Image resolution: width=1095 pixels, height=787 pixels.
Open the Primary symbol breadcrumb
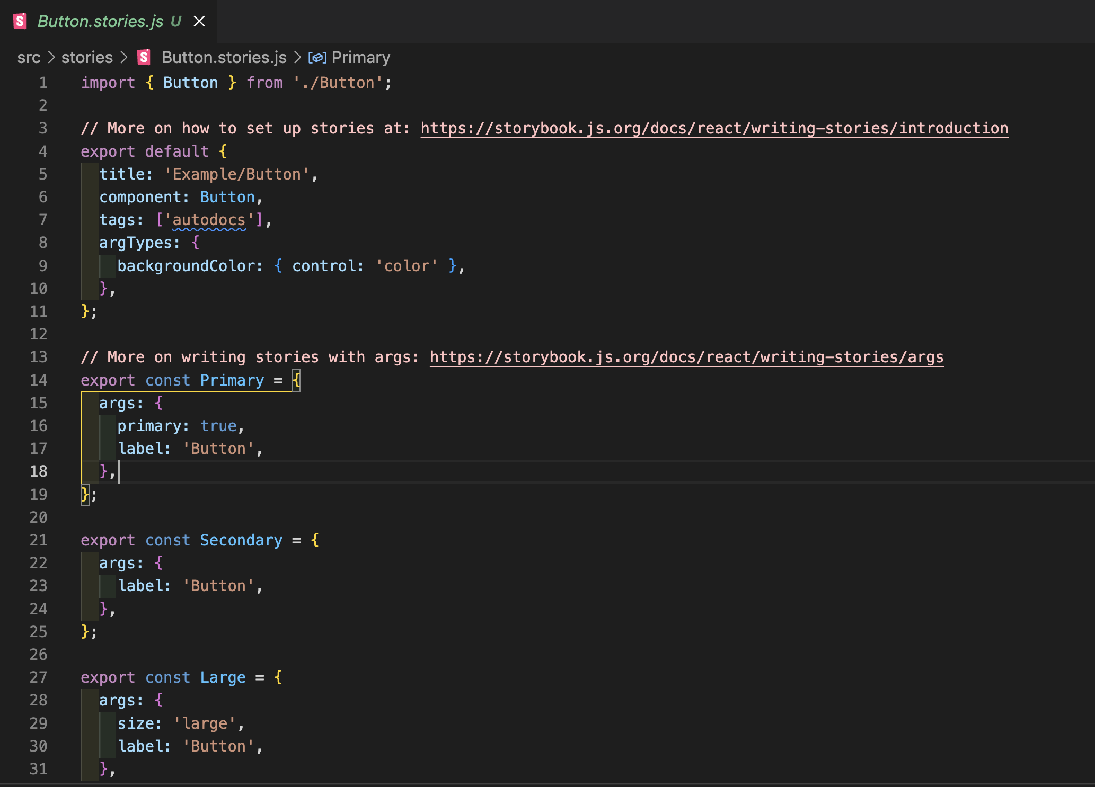click(x=360, y=57)
